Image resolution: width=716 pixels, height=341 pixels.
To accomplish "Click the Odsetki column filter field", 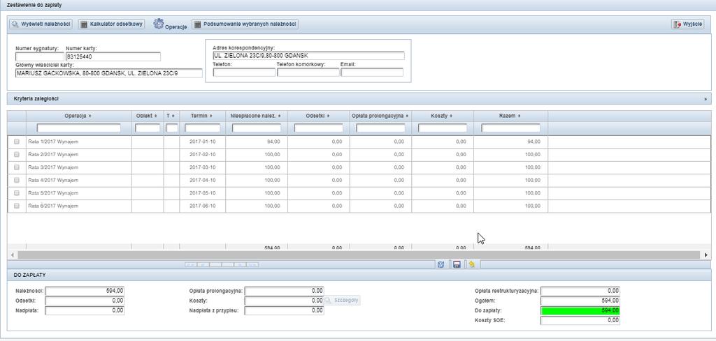I will [x=318, y=128].
